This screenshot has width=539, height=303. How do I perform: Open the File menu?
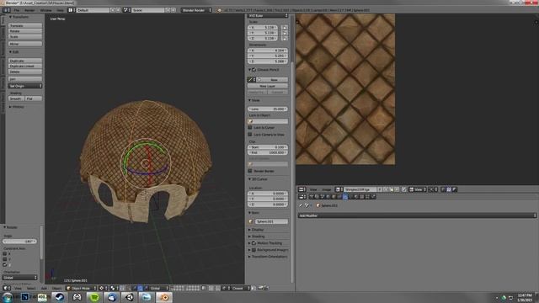(16, 10)
